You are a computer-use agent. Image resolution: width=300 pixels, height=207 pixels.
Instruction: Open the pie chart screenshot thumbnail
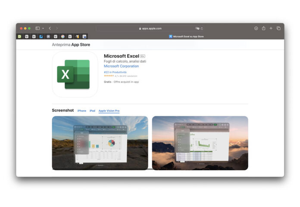point(100,143)
